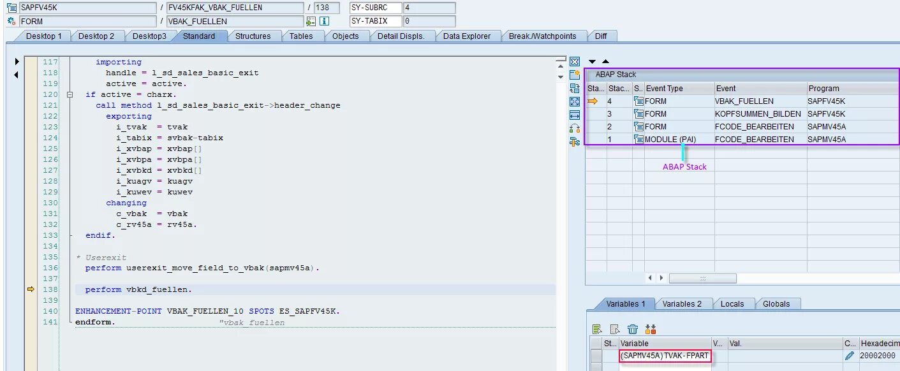The height and width of the screenshot is (371, 900).
Task: Open the Structures tab
Action: 253,36
